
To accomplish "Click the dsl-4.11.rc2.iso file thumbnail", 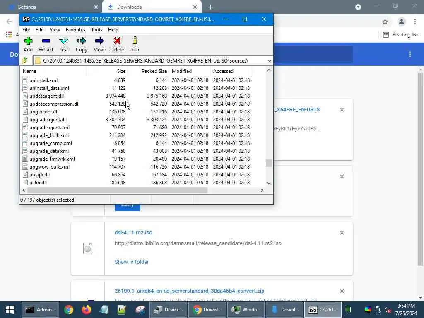I will coord(88,248).
